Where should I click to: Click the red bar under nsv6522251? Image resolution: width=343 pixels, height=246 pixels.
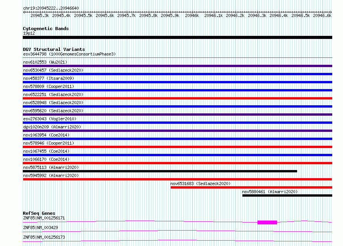177,98
